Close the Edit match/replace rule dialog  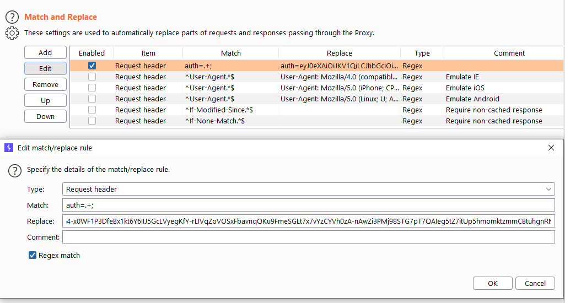point(551,148)
